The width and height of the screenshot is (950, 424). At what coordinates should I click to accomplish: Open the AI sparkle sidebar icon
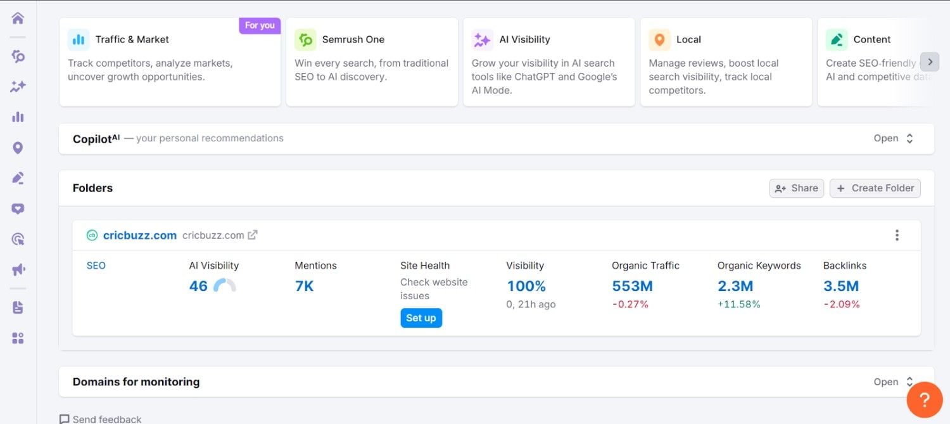18,87
